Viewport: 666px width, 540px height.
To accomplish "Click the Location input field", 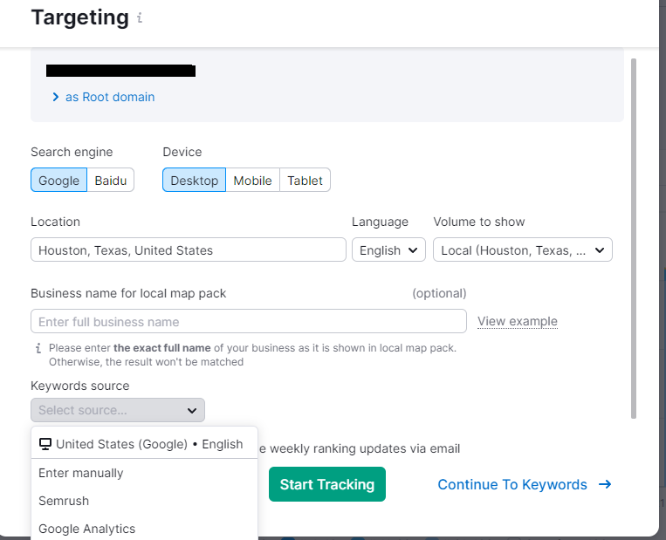I will pos(188,250).
